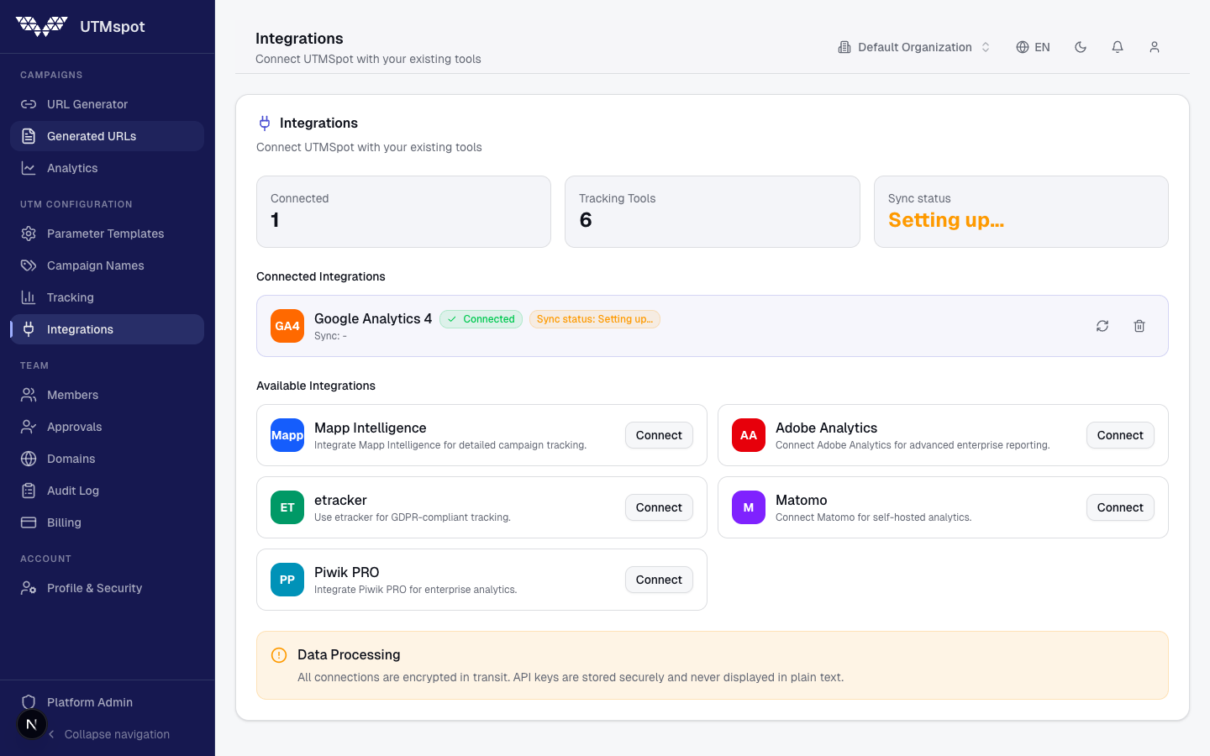Open the Default Organization selector

click(x=913, y=47)
